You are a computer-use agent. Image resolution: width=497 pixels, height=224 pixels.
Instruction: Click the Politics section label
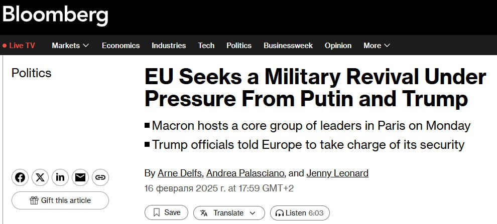tap(31, 73)
